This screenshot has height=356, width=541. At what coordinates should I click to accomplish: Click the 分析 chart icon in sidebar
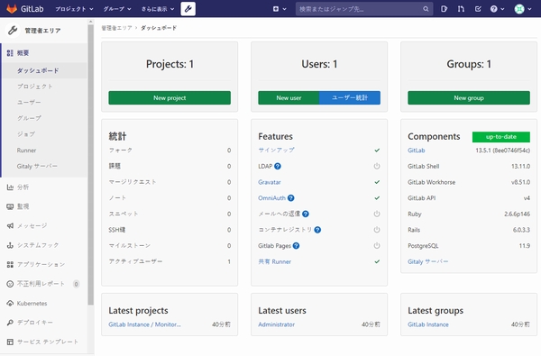tap(10, 187)
